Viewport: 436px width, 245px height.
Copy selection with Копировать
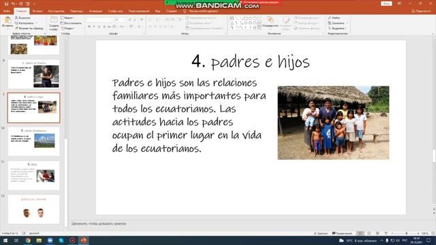click(25, 23)
